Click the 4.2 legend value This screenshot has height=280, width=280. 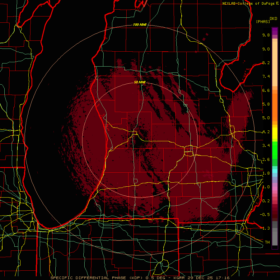click(266, 132)
